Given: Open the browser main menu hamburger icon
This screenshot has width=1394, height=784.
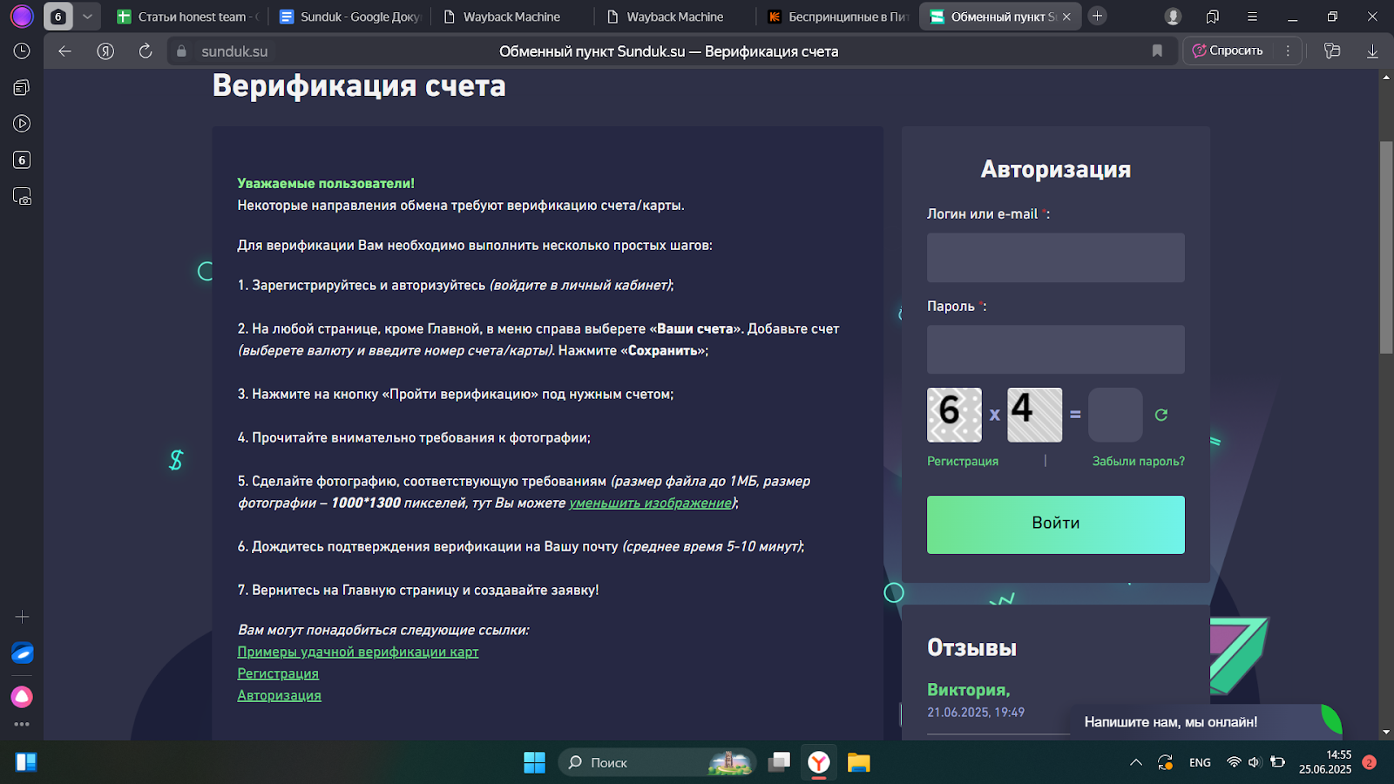Looking at the screenshot, I should [x=1252, y=17].
